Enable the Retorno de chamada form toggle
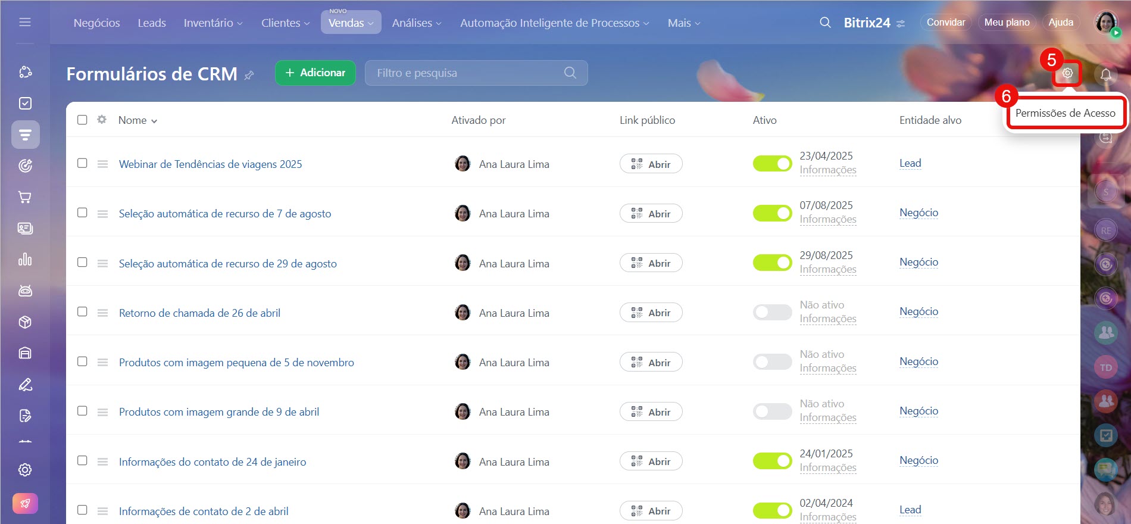The height and width of the screenshot is (524, 1131). (772, 313)
